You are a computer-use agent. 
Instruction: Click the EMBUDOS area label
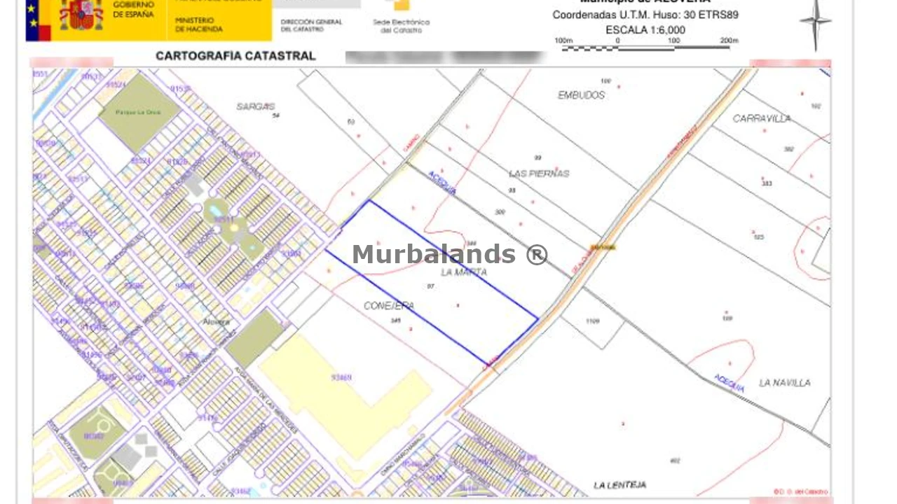click(x=581, y=95)
